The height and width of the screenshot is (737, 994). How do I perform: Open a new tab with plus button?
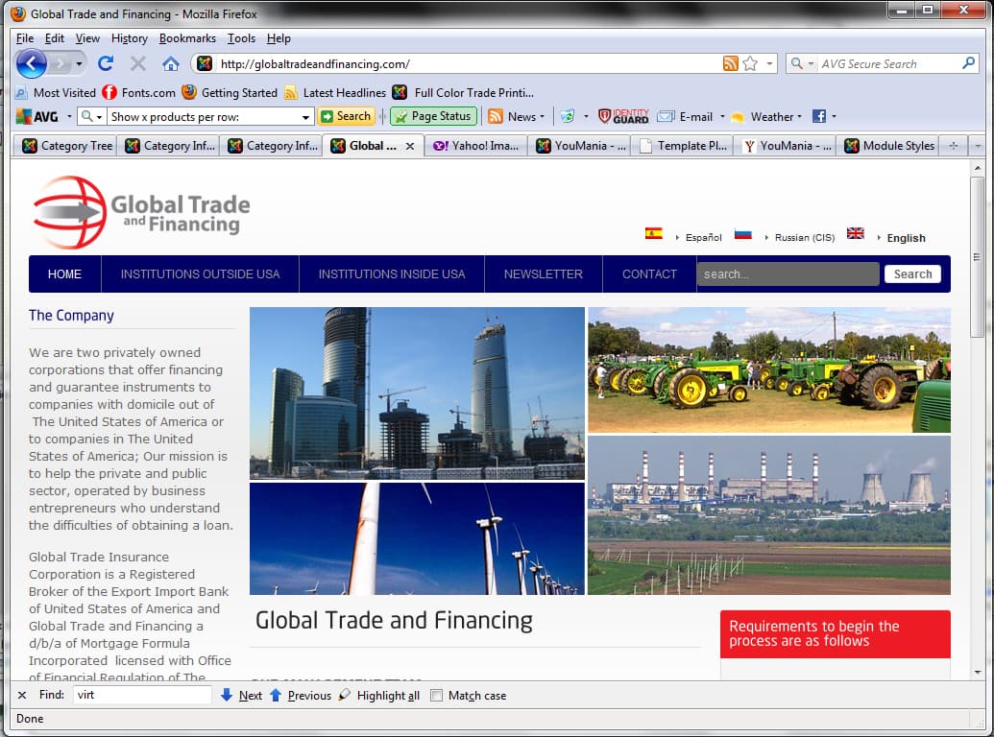point(953,146)
